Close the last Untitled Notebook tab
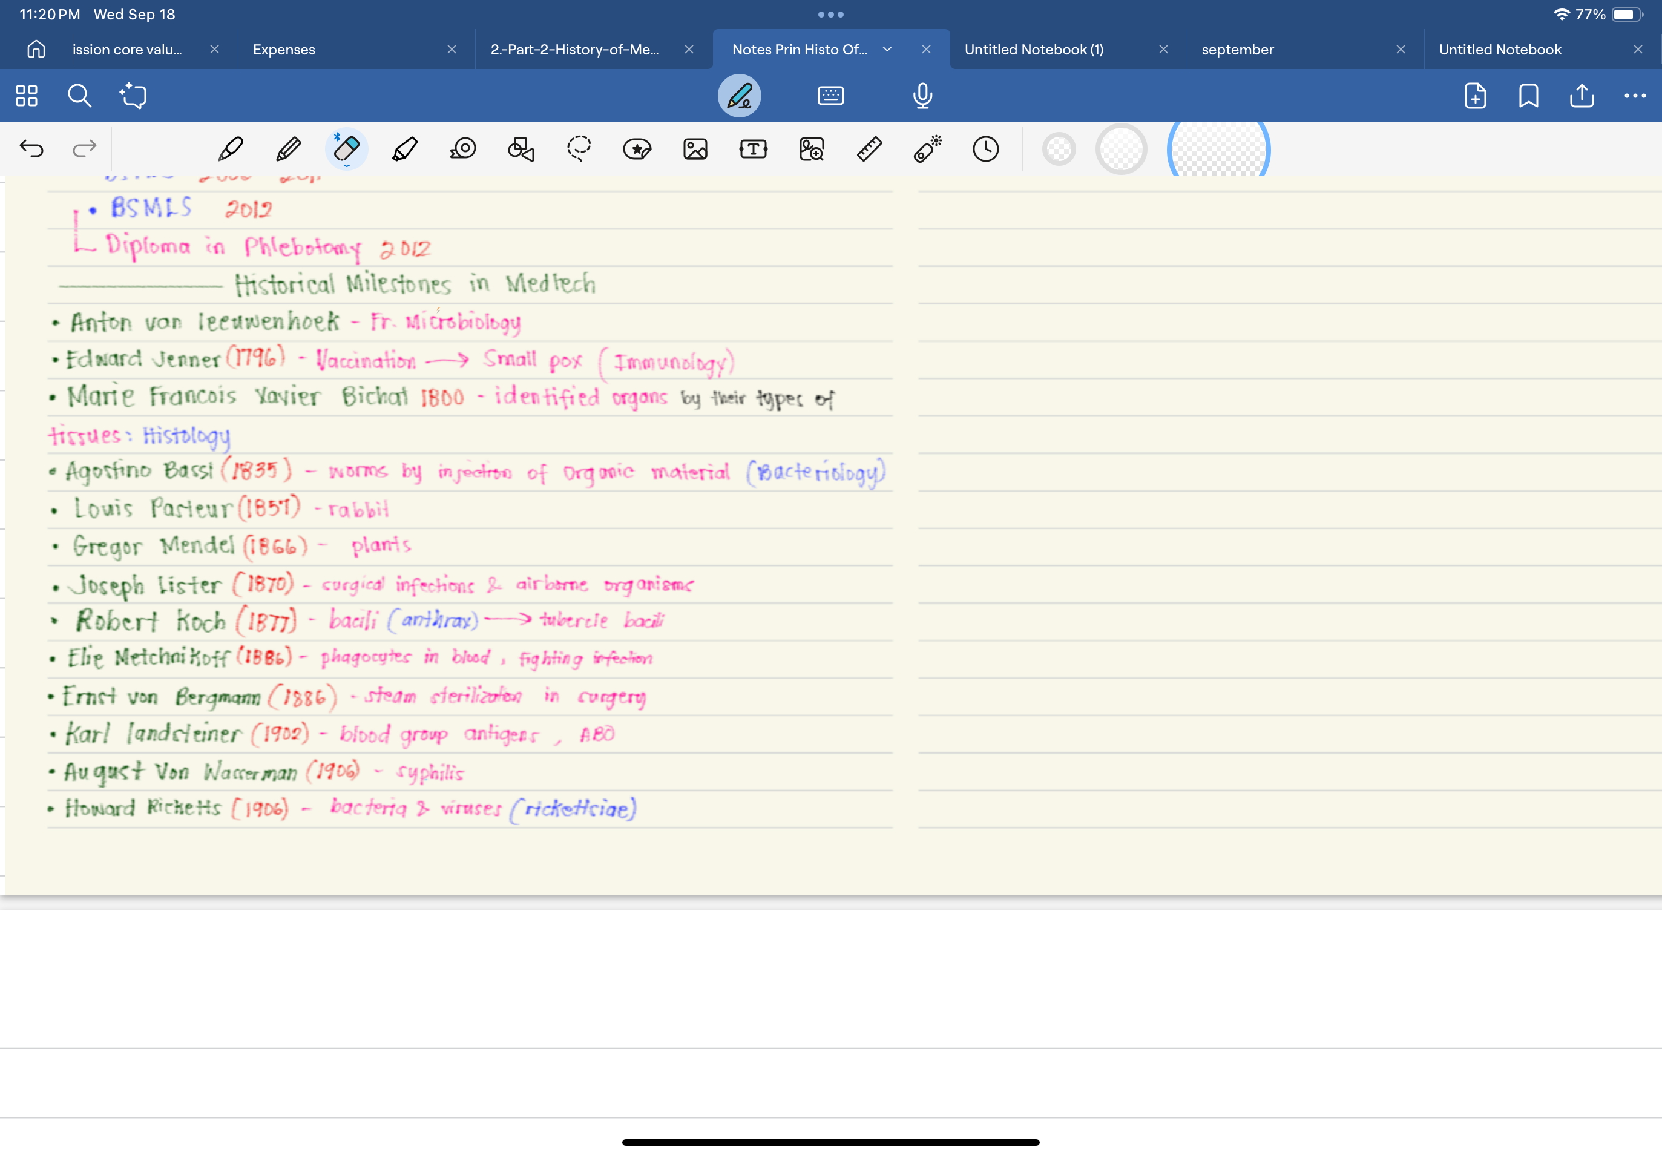The width and height of the screenshot is (1662, 1155). [1638, 49]
